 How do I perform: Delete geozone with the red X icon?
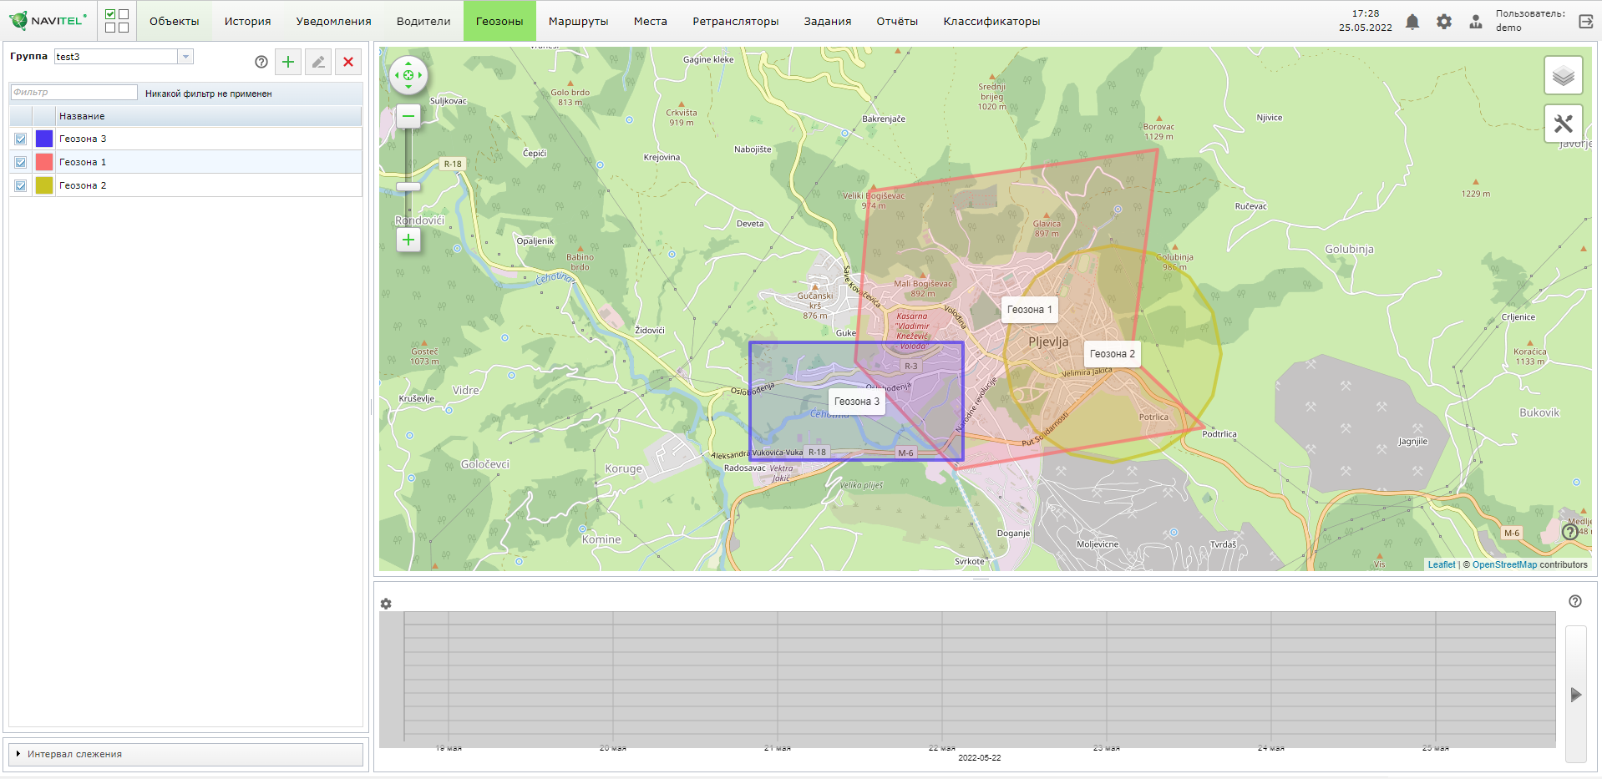click(x=348, y=62)
